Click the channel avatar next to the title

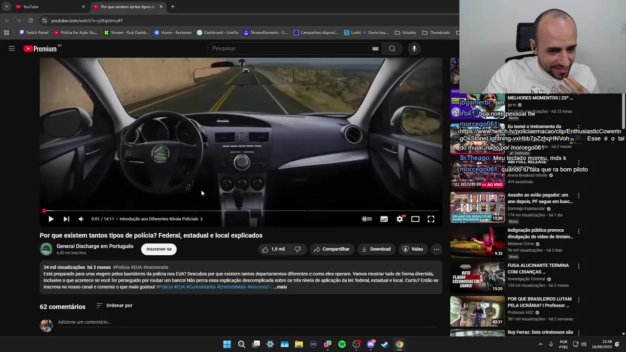46,249
